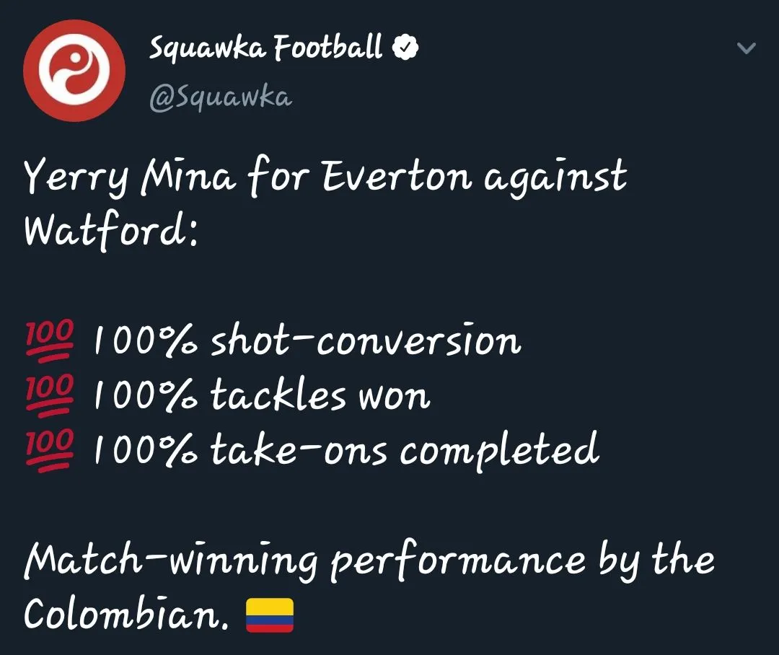Click the word 'Watford:' in the tweet

tap(111, 232)
